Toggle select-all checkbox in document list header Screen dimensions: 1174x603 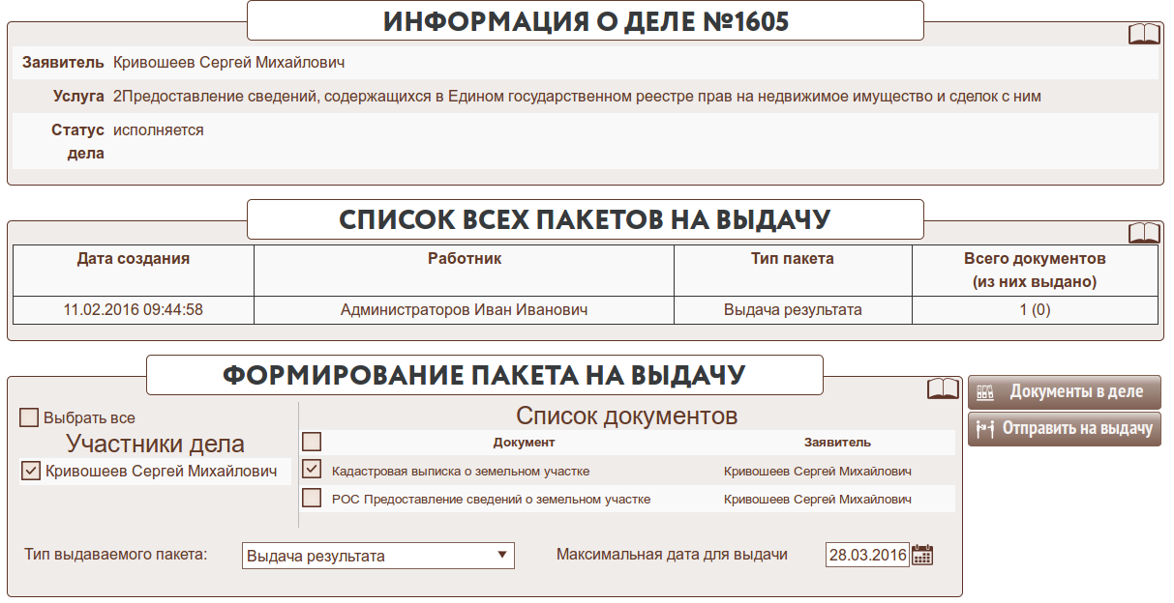312,442
